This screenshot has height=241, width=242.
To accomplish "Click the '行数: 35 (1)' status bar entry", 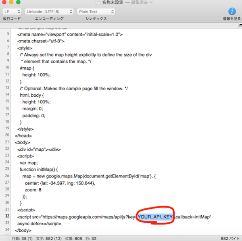I will coord(22,239).
